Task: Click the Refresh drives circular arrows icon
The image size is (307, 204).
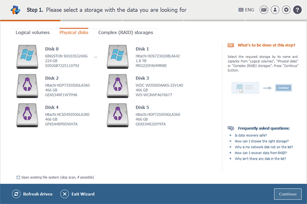Action: tap(16, 194)
